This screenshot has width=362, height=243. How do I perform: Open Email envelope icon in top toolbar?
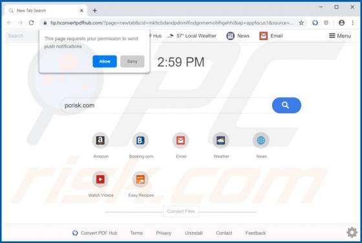pyautogui.click(x=264, y=36)
